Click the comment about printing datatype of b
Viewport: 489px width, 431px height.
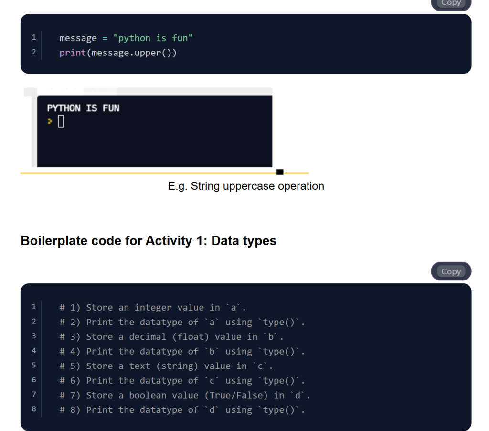pyautogui.click(x=182, y=351)
